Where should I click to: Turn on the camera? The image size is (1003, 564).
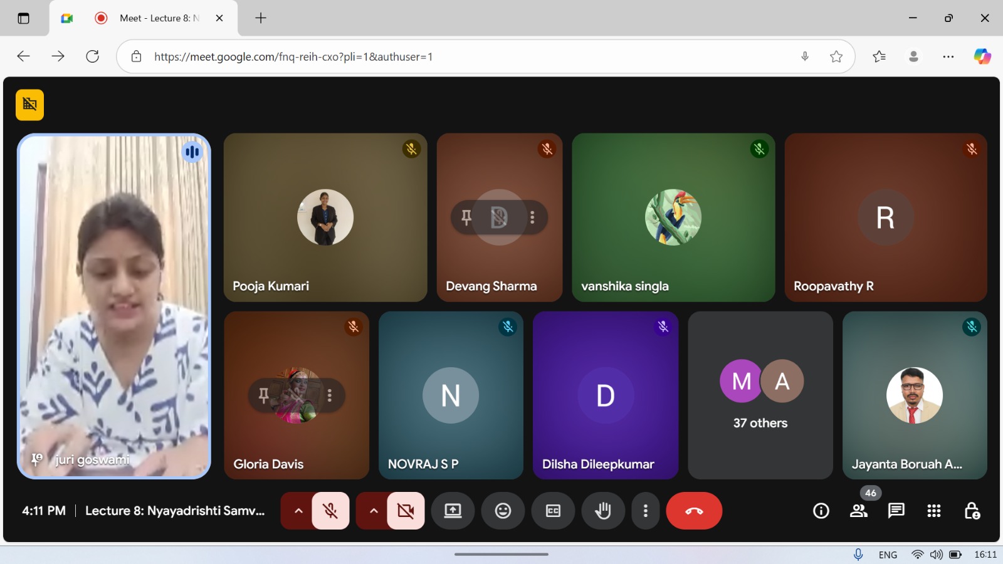pos(406,511)
